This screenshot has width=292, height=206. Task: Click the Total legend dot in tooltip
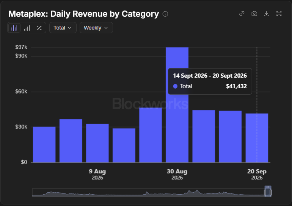click(175, 86)
